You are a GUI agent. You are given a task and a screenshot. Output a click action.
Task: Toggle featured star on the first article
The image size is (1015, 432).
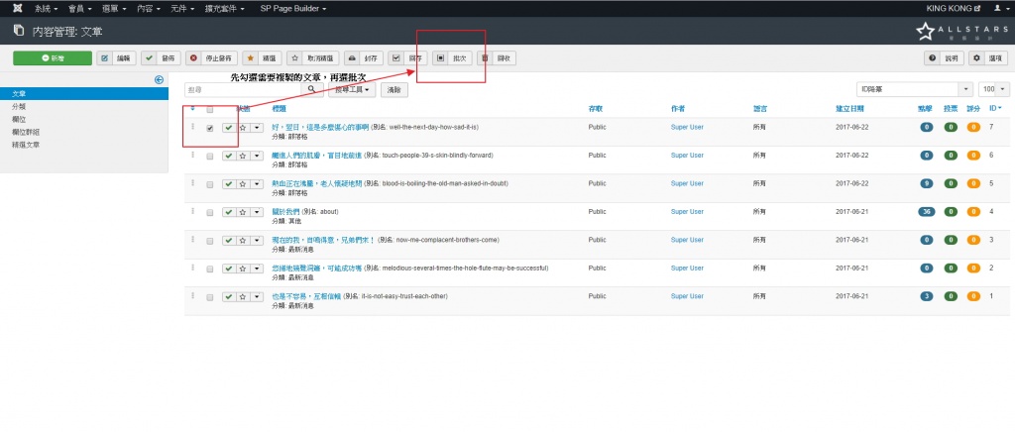(242, 128)
